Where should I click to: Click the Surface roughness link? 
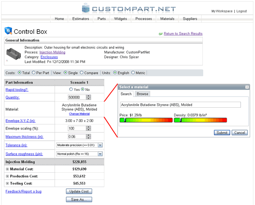[x=24, y=154]
